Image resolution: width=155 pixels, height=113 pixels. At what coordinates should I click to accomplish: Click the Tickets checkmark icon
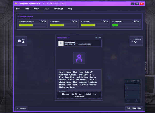click(132, 41)
